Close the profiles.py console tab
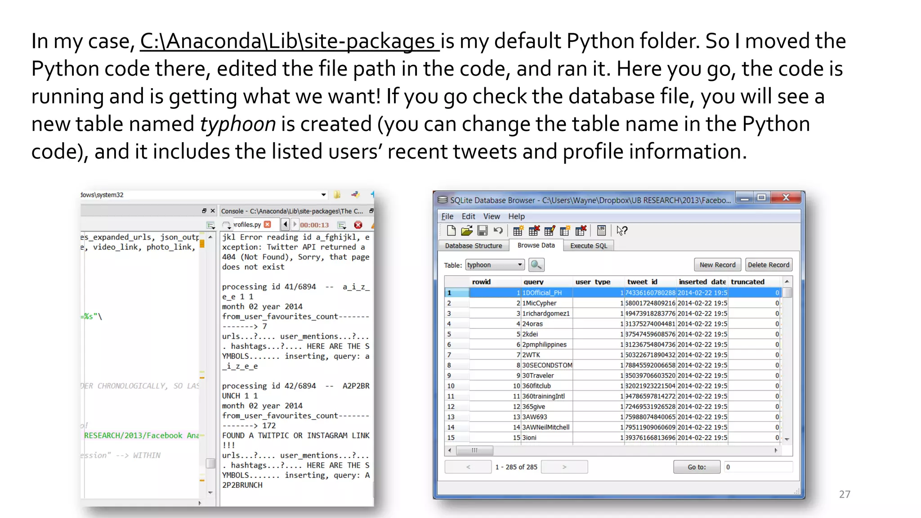 point(268,224)
